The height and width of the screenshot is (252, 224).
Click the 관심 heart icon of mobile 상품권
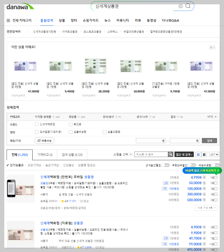81,201
